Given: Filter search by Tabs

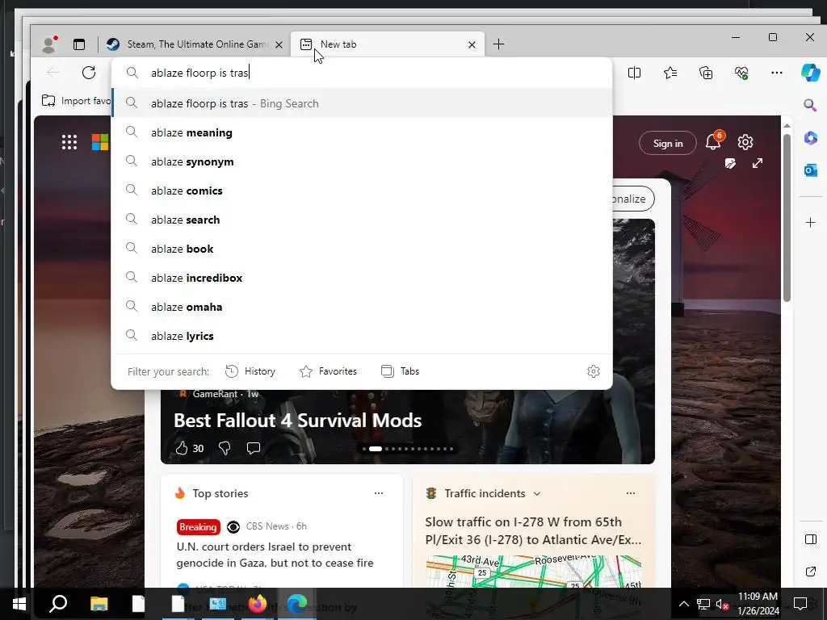Looking at the screenshot, I should (x=401, y=371).
